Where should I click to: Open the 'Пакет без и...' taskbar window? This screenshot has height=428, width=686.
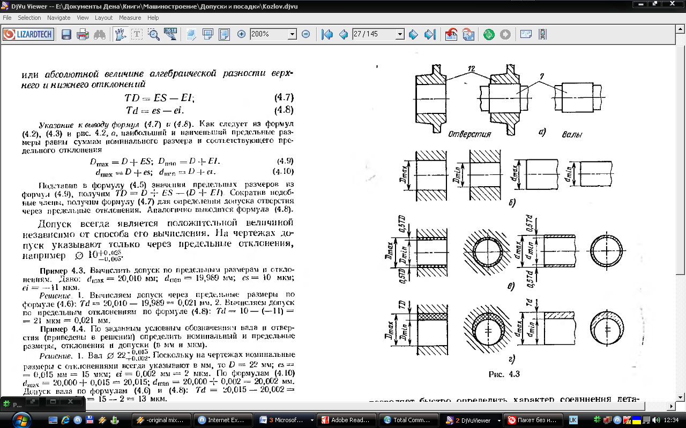[534, 420]
